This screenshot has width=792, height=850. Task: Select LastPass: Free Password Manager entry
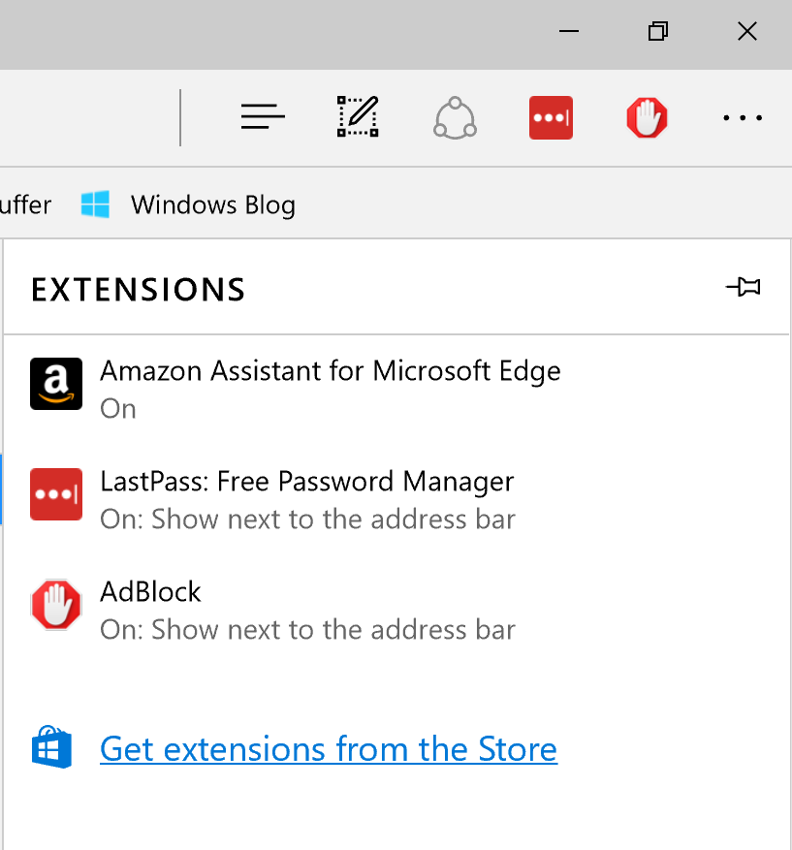coord(306,482)
